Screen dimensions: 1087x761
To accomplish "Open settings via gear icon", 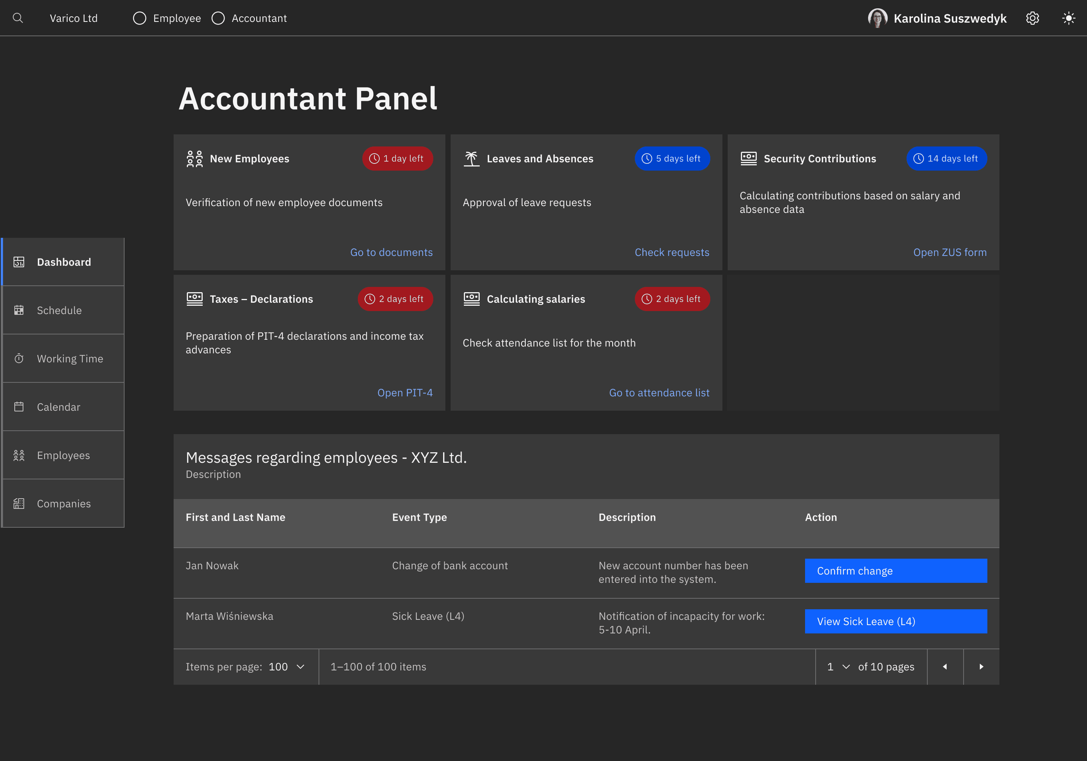I will coord(1032,18).
